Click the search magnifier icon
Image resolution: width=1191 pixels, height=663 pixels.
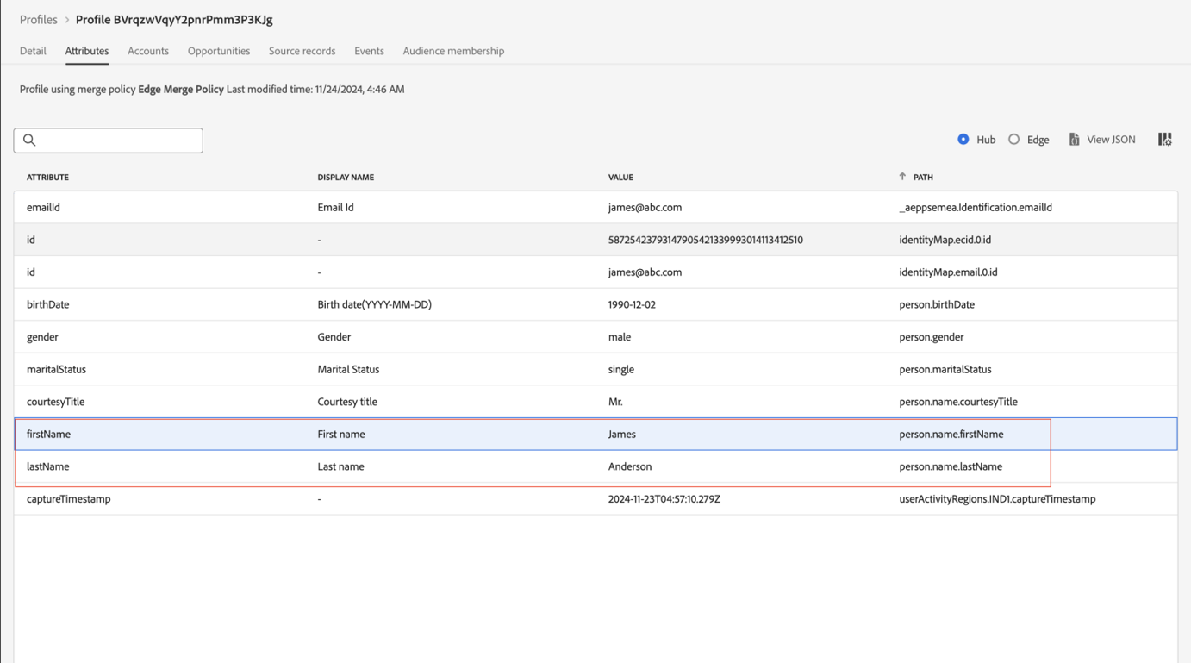(30, 140)
